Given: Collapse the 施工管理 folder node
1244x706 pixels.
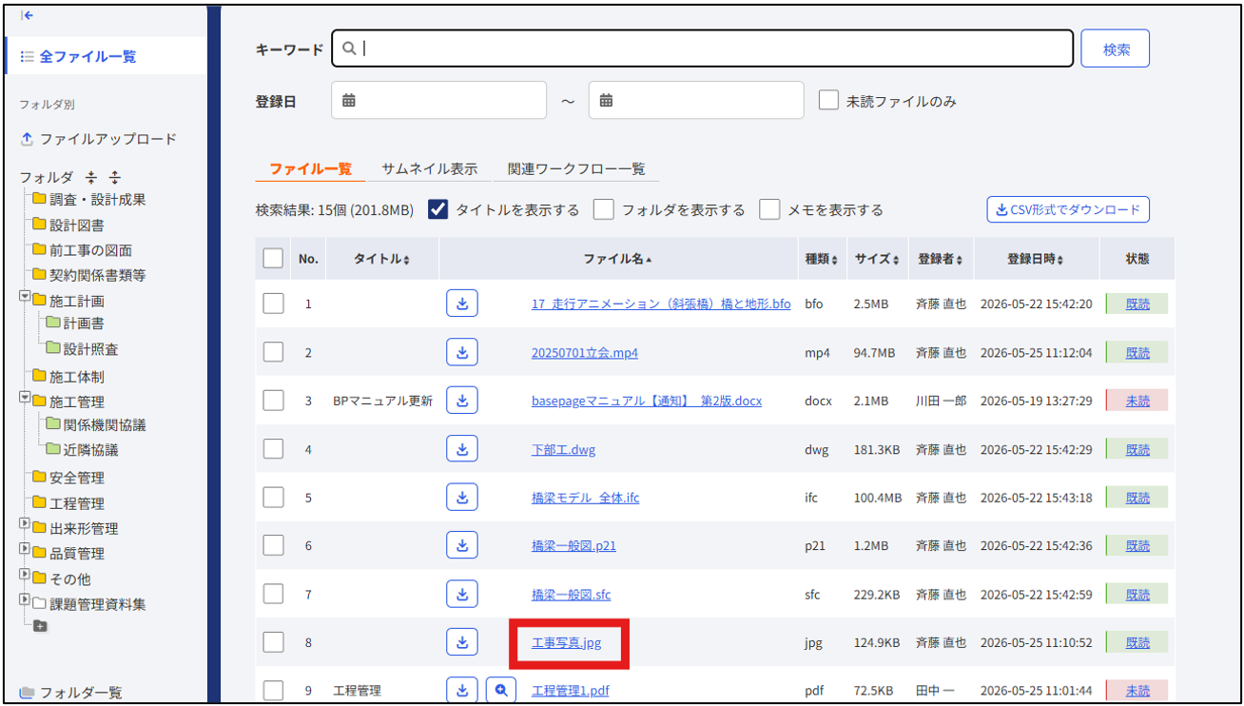Looking at the screenshot, I should [25, 398].
